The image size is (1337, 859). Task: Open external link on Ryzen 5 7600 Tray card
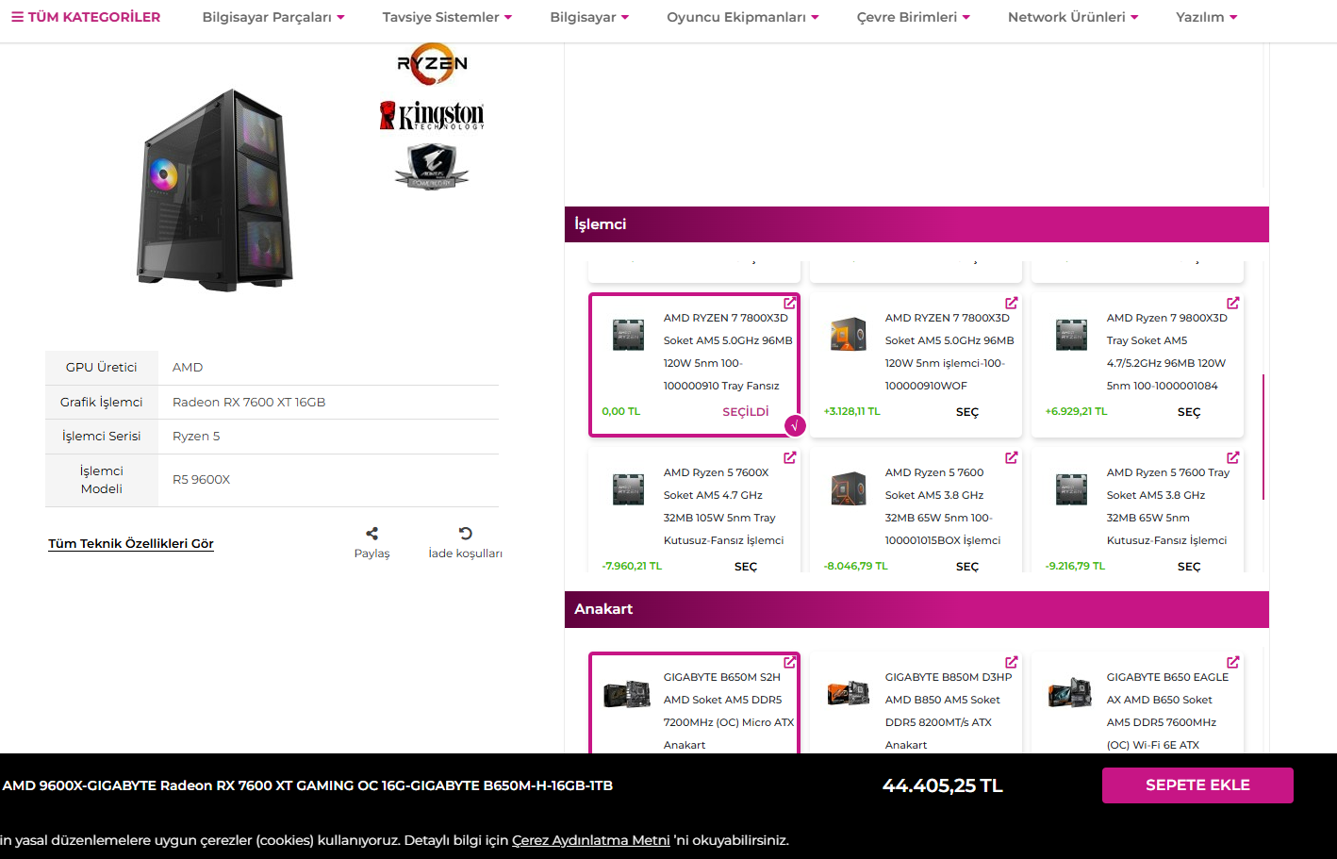[x=1233, y=457]
